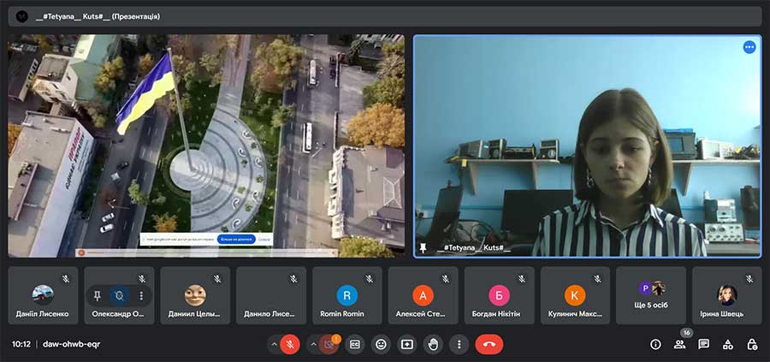Show the participants list (16 people)
This screenshot has width=770, height=362.
tap(679, 344)
